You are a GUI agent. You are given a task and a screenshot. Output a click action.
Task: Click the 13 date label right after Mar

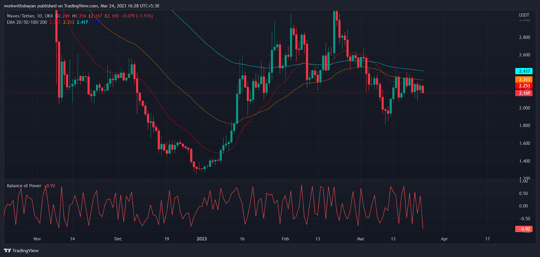click(393, 239)
